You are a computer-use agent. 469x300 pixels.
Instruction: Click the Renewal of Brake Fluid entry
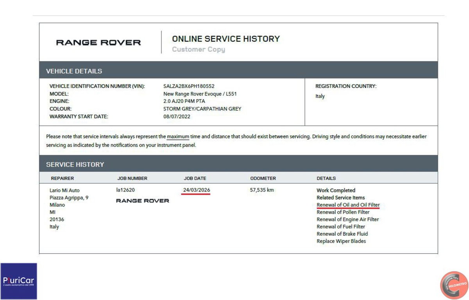342,234
